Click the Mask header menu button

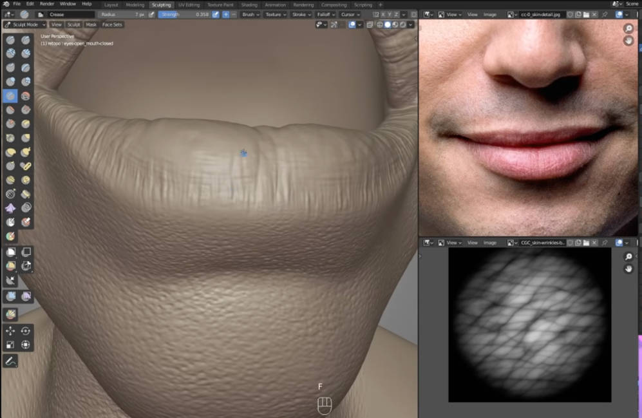tap(91, 24)
